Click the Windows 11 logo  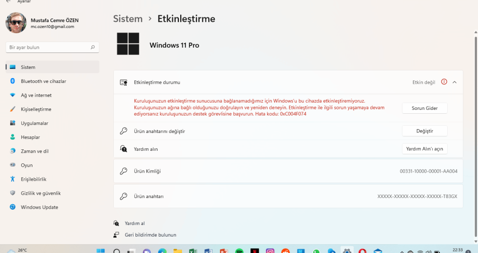pos(128,44)
